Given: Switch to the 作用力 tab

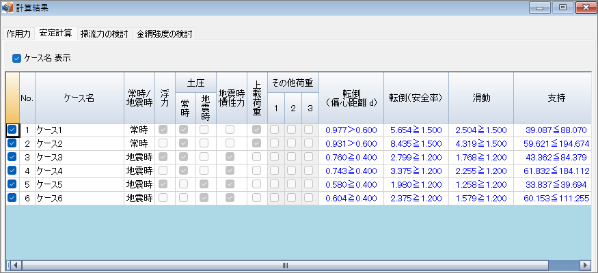Looking at the screenshot, I should tap(18, 33).
